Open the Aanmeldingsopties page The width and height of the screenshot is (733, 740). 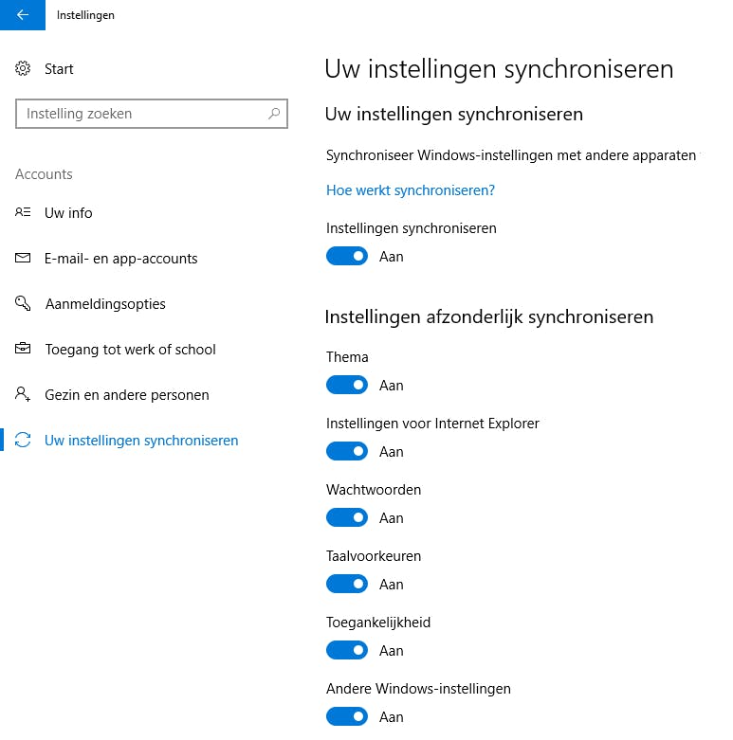105,304
